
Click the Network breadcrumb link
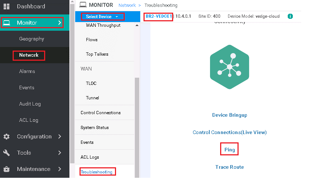point(127,5)
